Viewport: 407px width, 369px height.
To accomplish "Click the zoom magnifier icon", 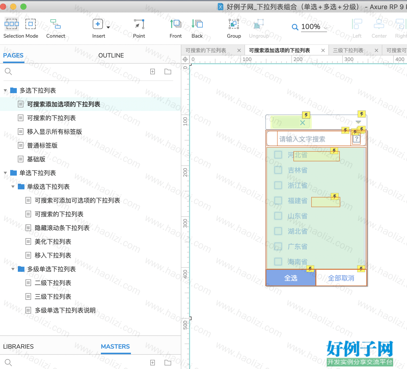I will pyautogui.click(x=295, y=27).
